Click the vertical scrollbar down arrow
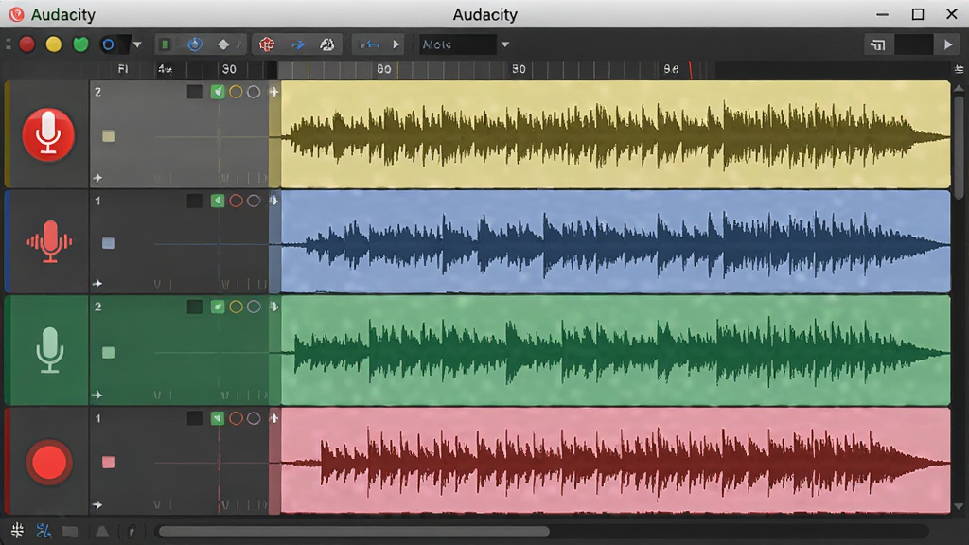This screenshot has height=545, width=969. [959, 506]
